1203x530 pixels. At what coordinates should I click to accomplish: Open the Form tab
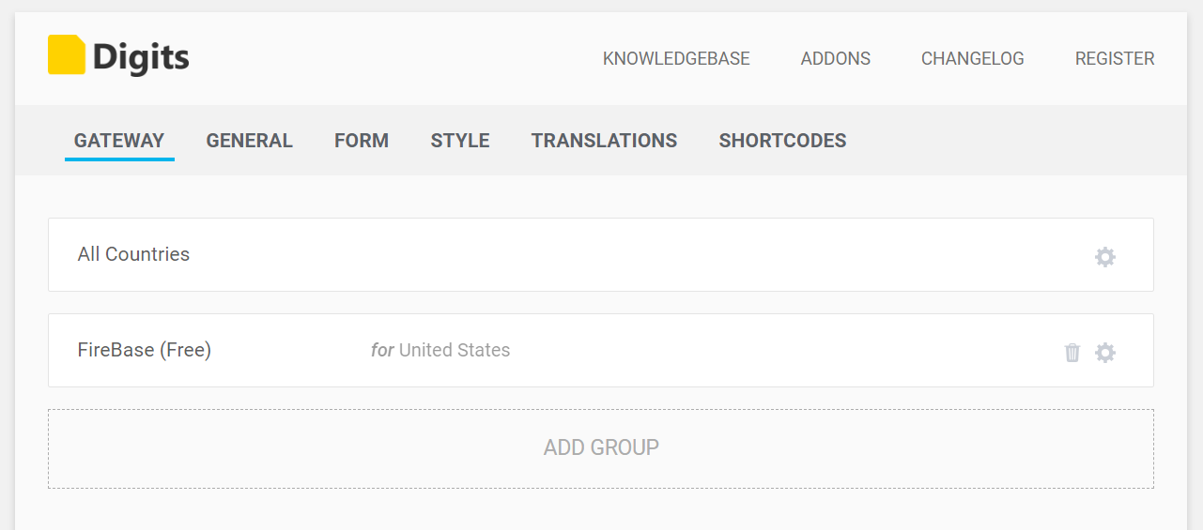click(x=362, y=141)
